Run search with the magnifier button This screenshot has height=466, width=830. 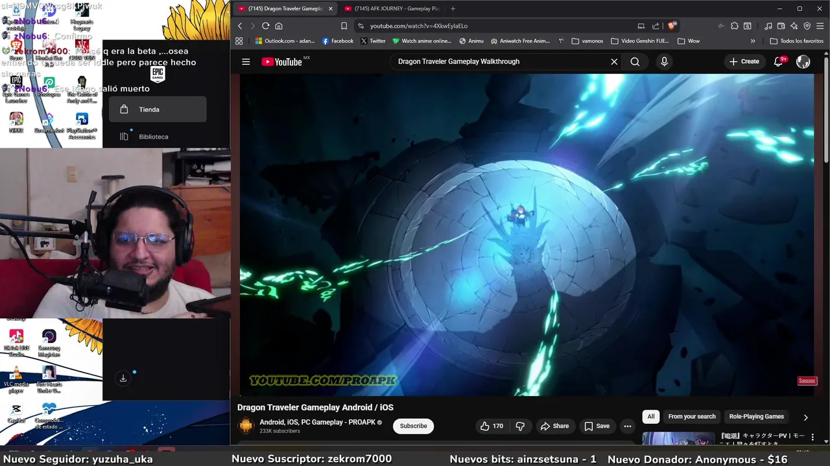tap(635, 61)
